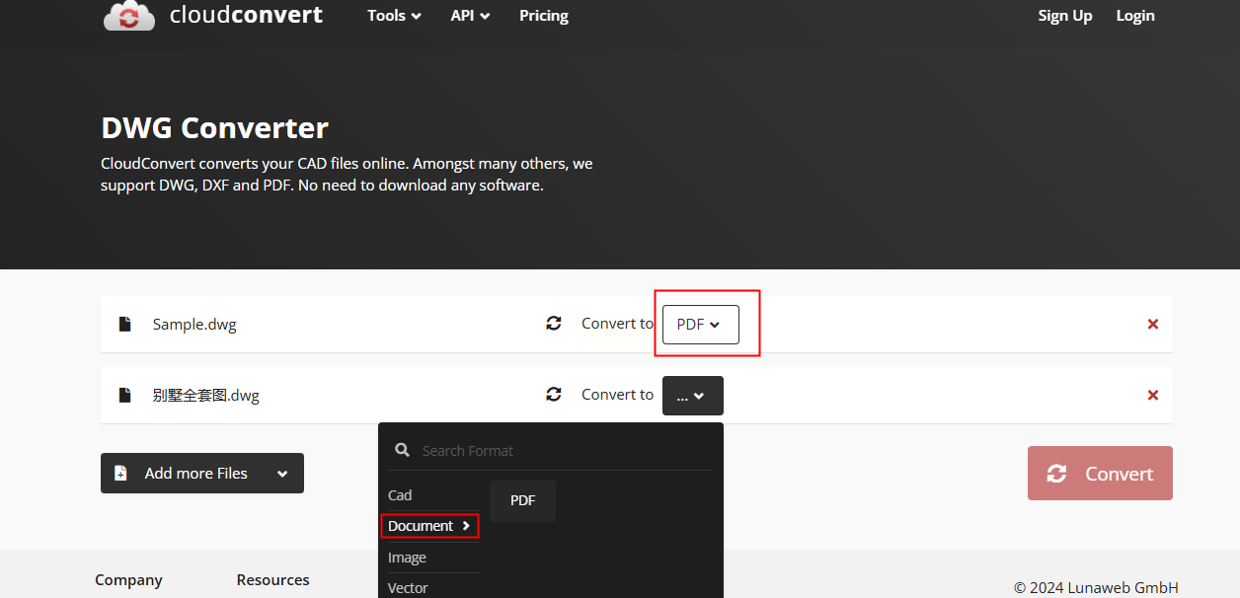Click file icon beside Sample.dwg
The image size is (1240, 598).
pos(124,324)
